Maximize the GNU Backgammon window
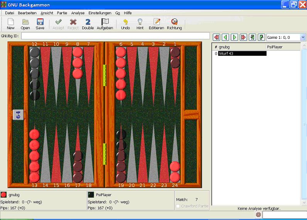The width and height of the screenshot is (307, 220). point(294,5)
